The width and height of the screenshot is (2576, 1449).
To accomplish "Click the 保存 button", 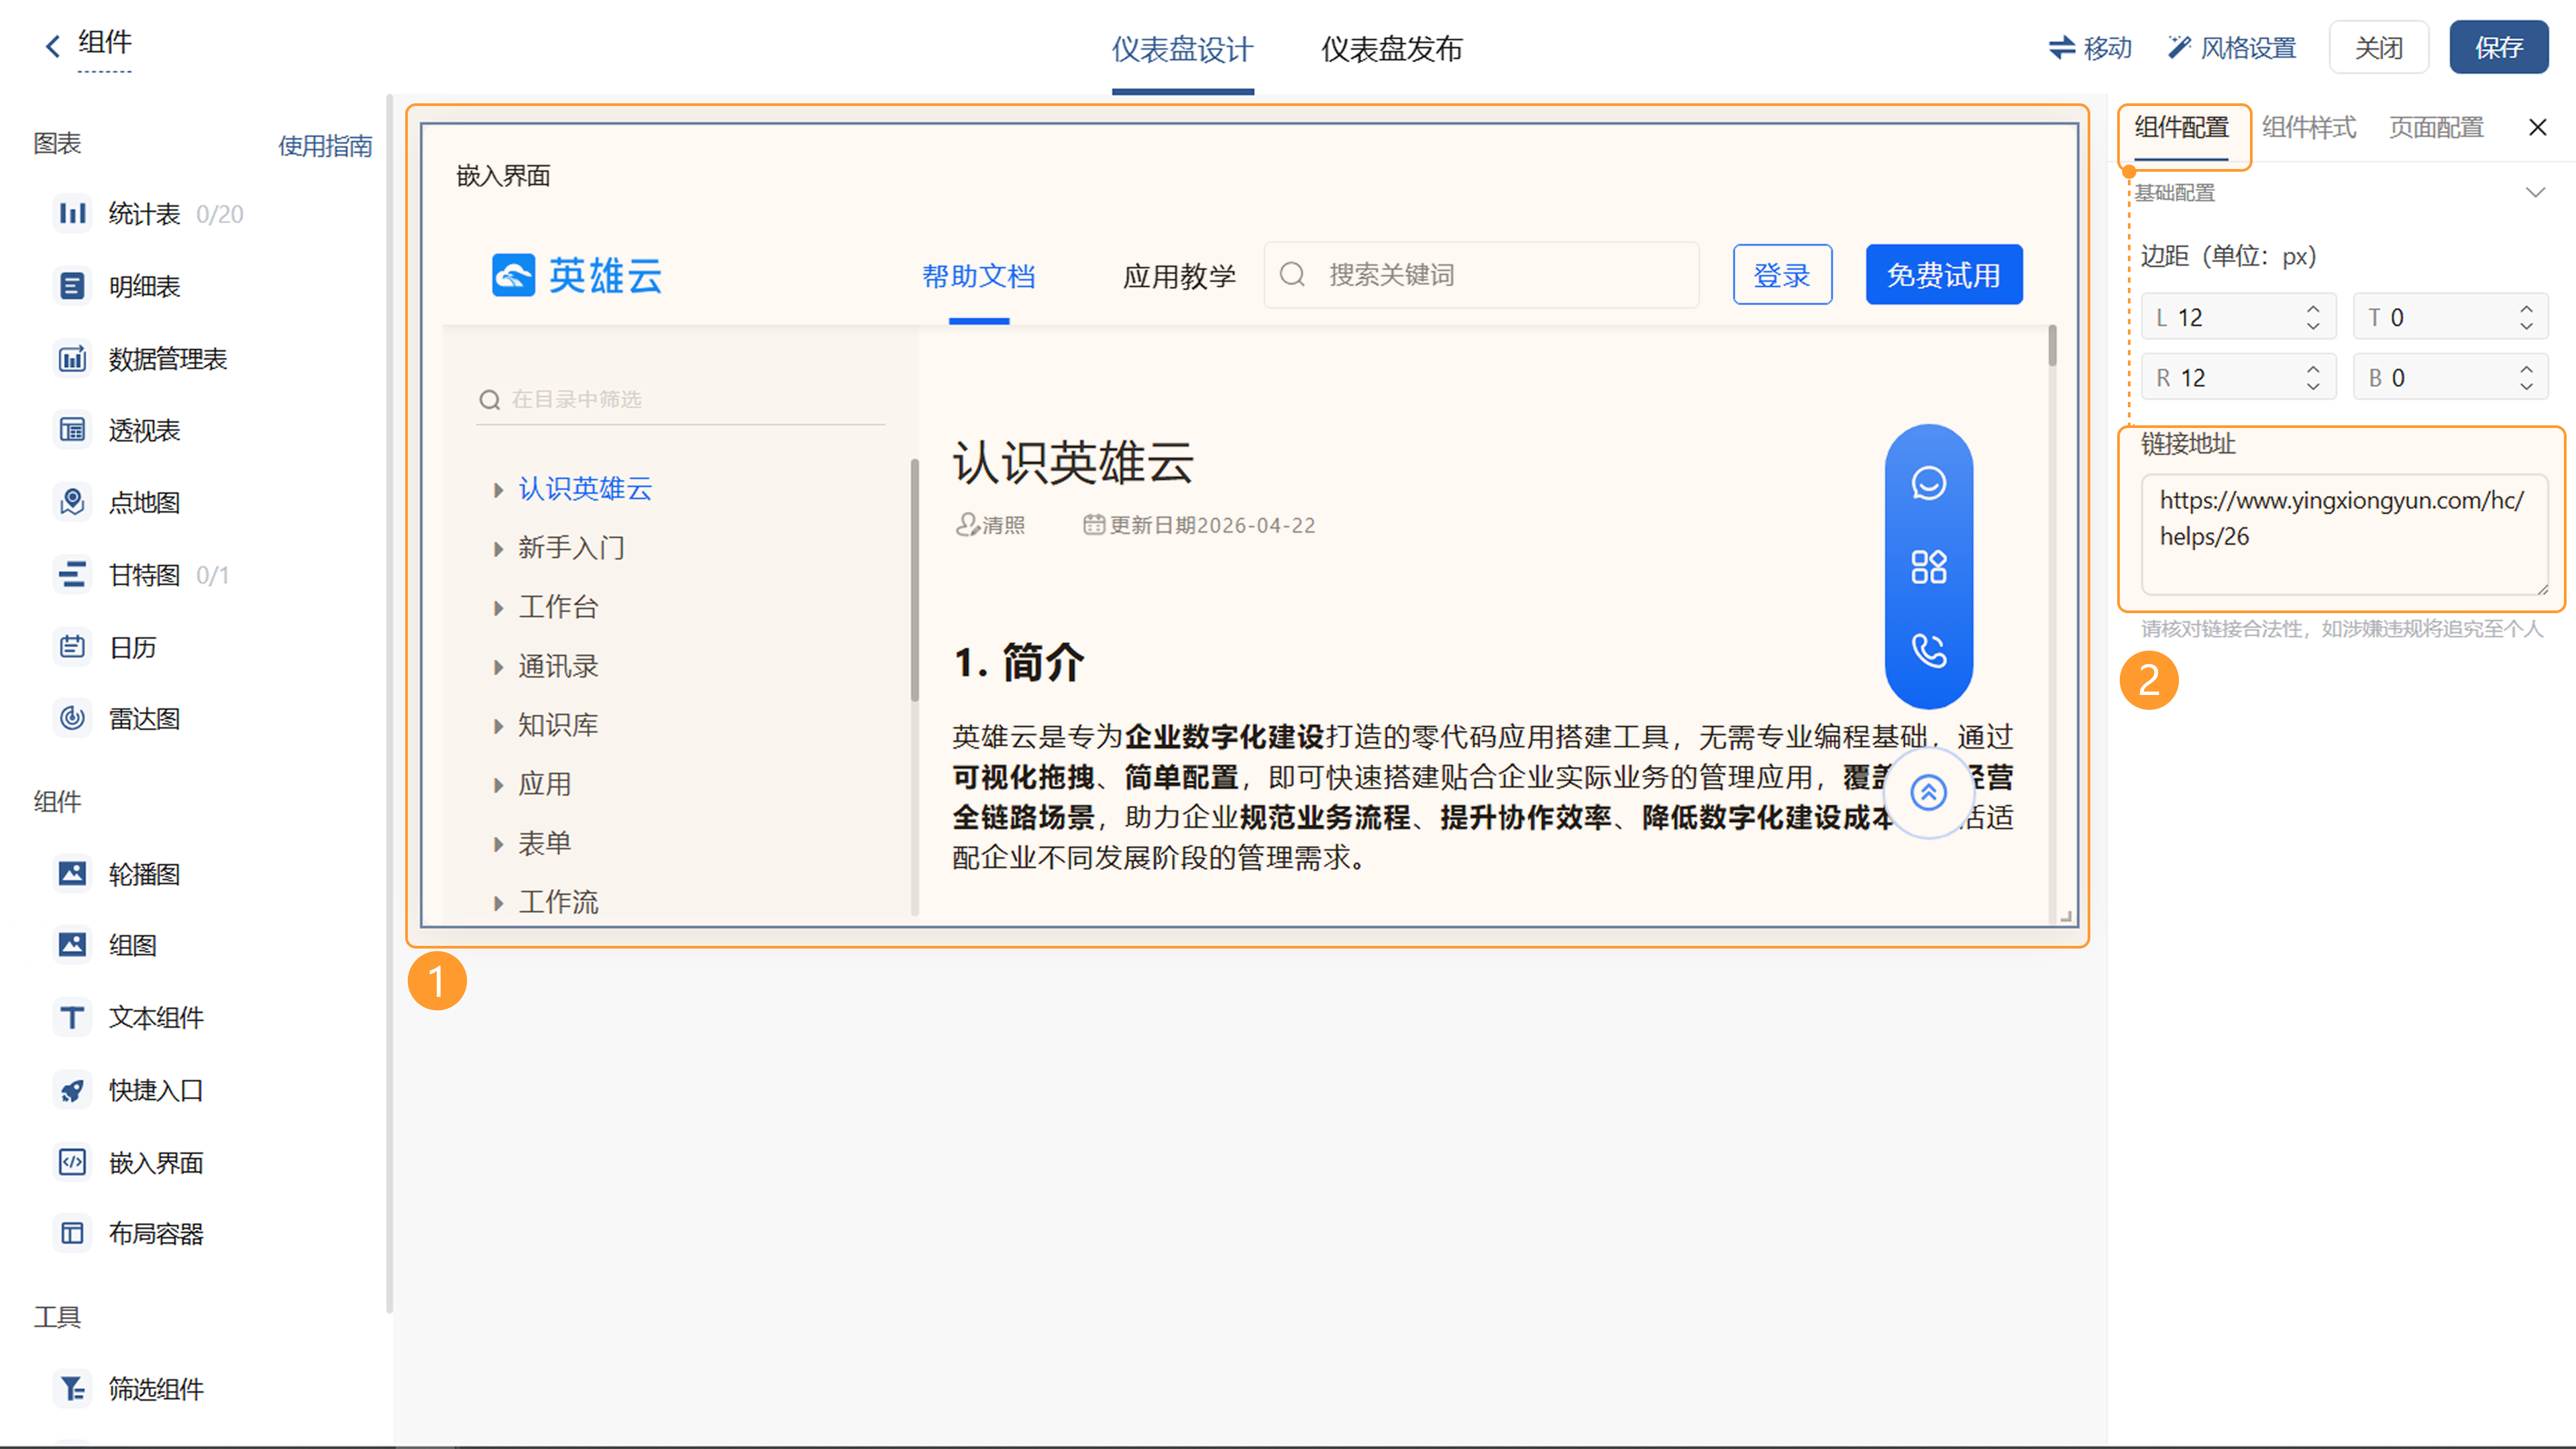I will (2498, 47).
